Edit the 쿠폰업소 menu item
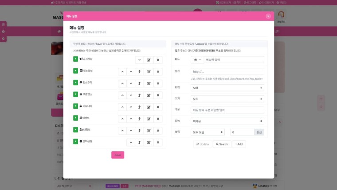 click(x=149, y=95)
